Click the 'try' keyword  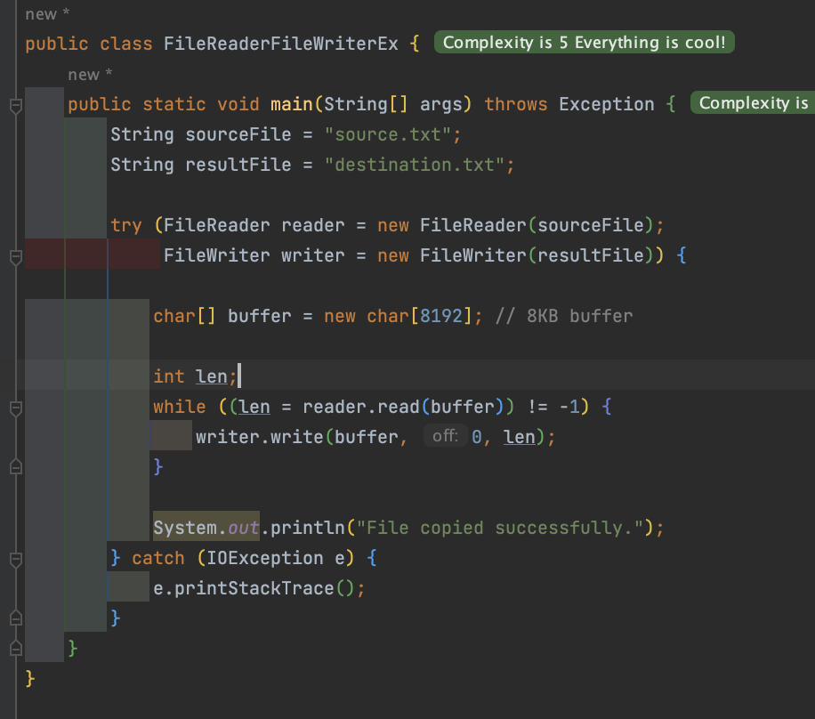(x=125, y=226)
